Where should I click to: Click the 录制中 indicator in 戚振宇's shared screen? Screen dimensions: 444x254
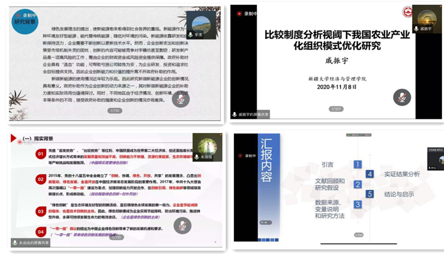tap(247, 13)
